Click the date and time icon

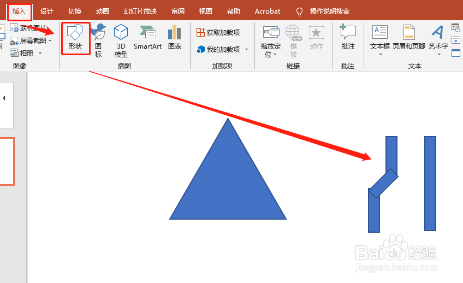(x=456, y=28)
